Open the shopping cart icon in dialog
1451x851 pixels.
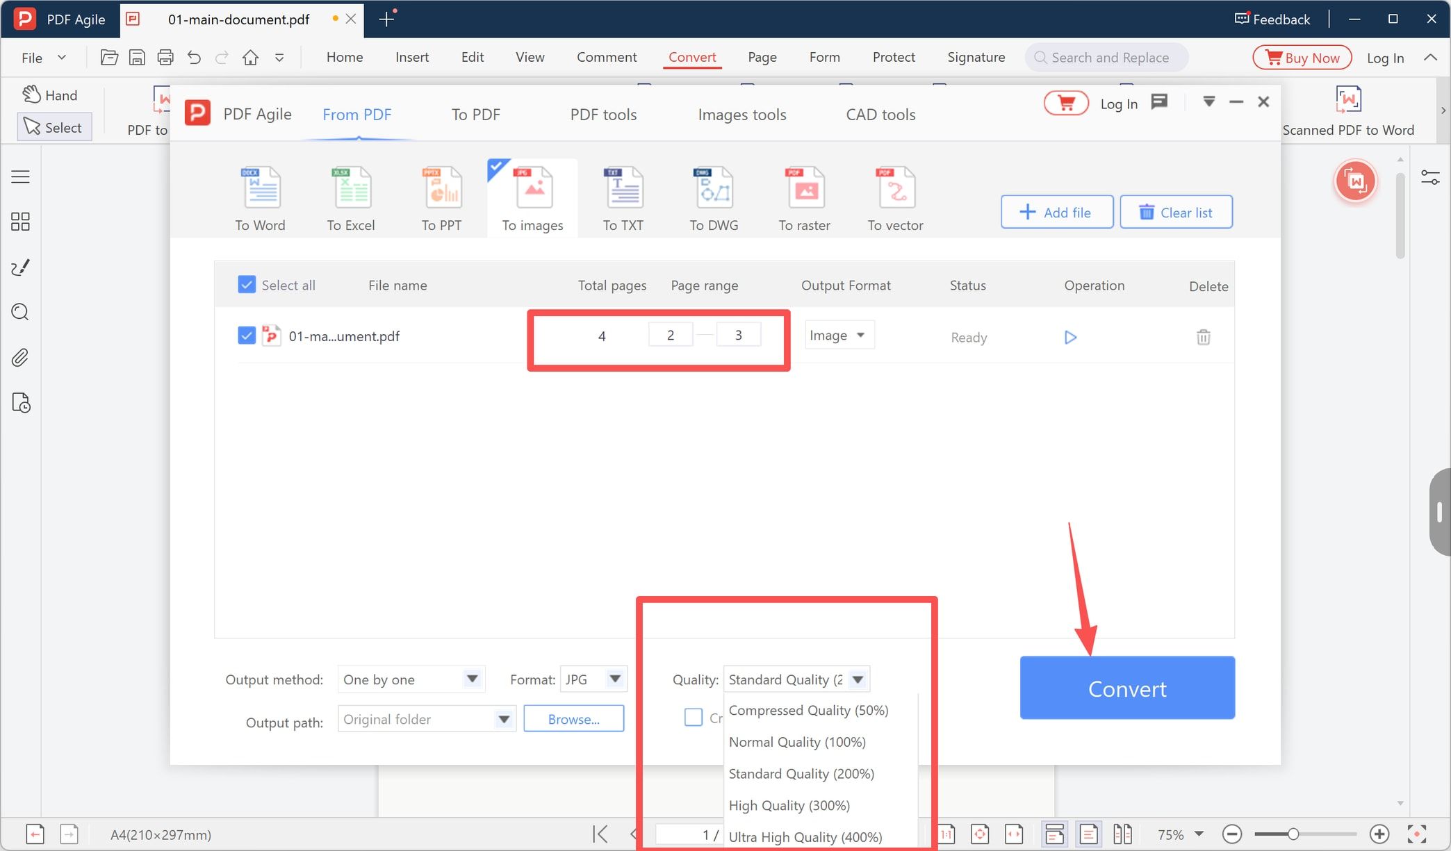(x=1066, y=103)
